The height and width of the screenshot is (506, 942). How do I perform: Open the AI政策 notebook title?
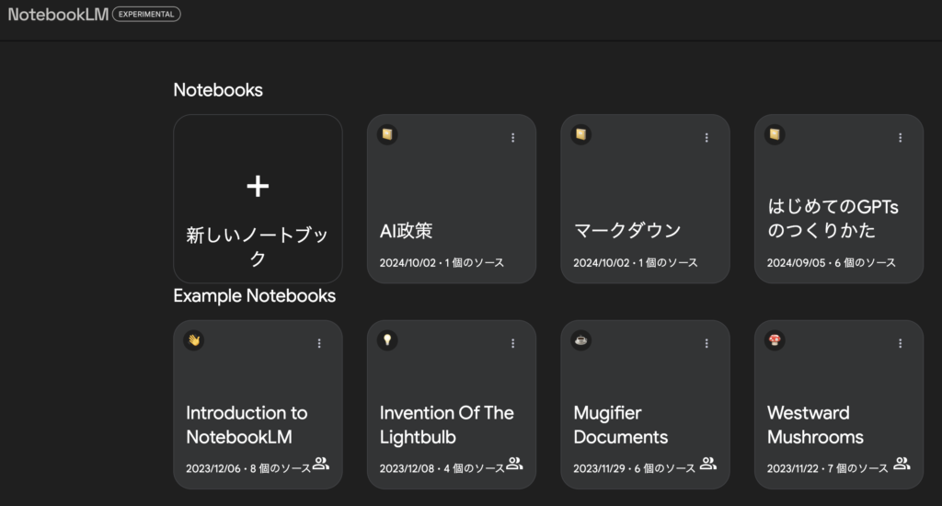tap(406, 231)
